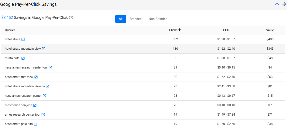287x137 pixels.
Task: Click the move panel crosshair icon
Action: pyautogui.click(x=284, y=4)
